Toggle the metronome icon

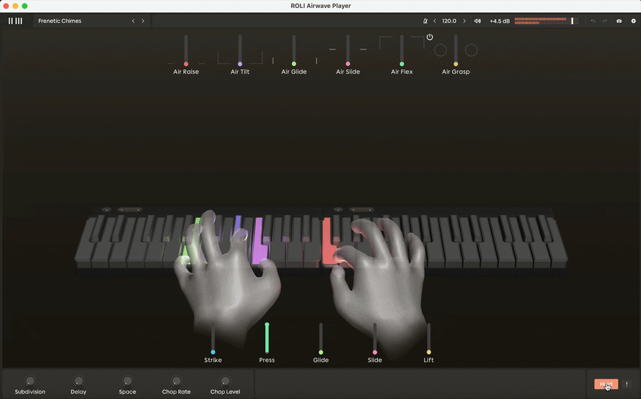pos(425,21)
